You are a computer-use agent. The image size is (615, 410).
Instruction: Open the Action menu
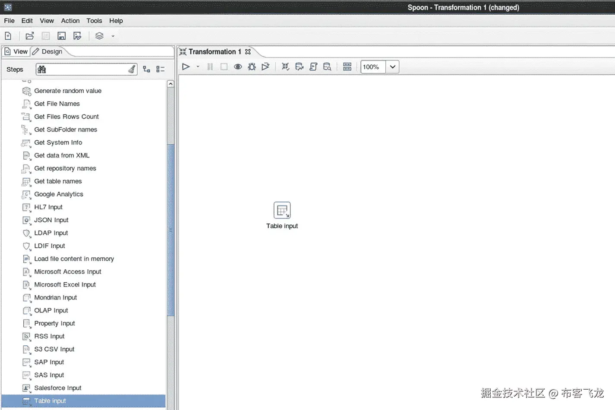click(x=70, y=21)
